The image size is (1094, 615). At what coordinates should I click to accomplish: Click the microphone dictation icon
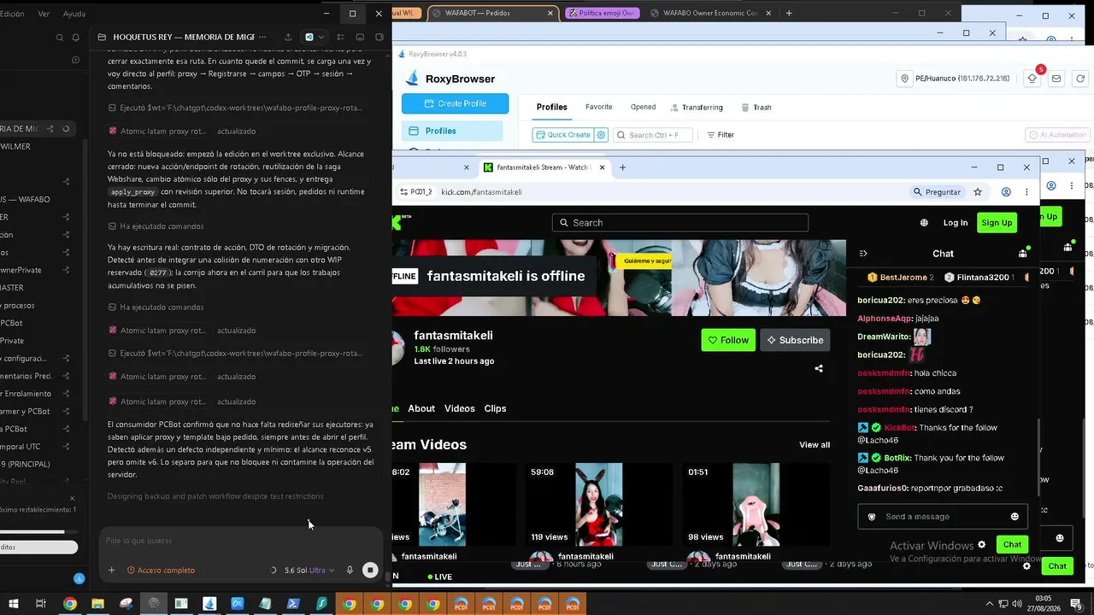click(350, 570)
